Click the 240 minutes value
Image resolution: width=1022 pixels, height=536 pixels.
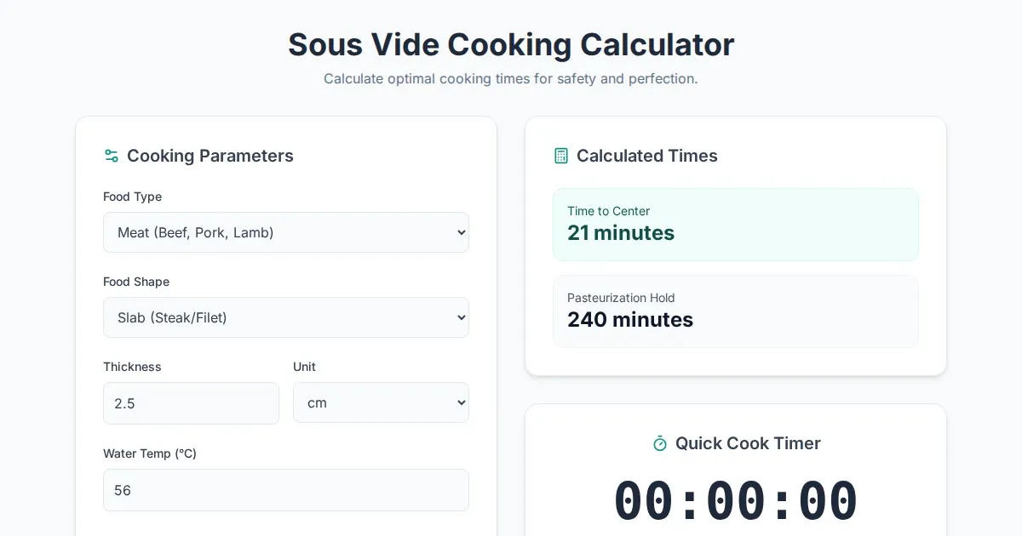(x=630, y=320)
